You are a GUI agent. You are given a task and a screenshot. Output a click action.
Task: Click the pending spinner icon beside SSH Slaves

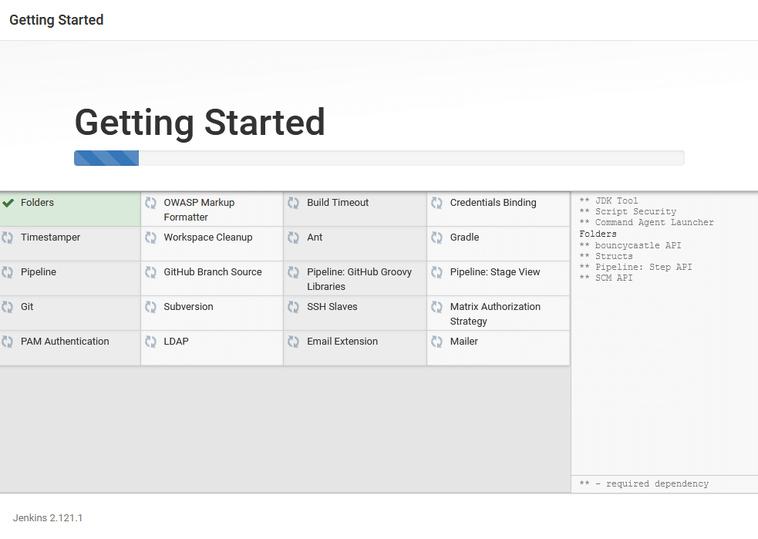point(294,308)
